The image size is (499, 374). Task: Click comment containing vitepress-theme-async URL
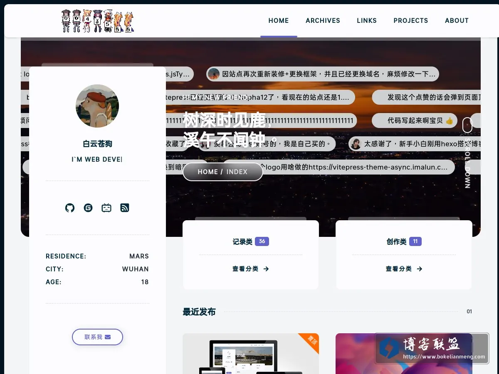[x=339, y=167]
